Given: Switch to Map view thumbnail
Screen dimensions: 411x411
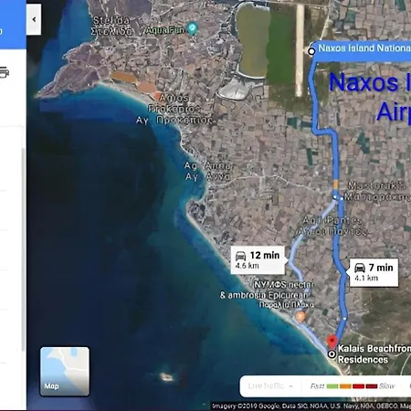Looking at the screenshot, I should click(x=65, y=372).
